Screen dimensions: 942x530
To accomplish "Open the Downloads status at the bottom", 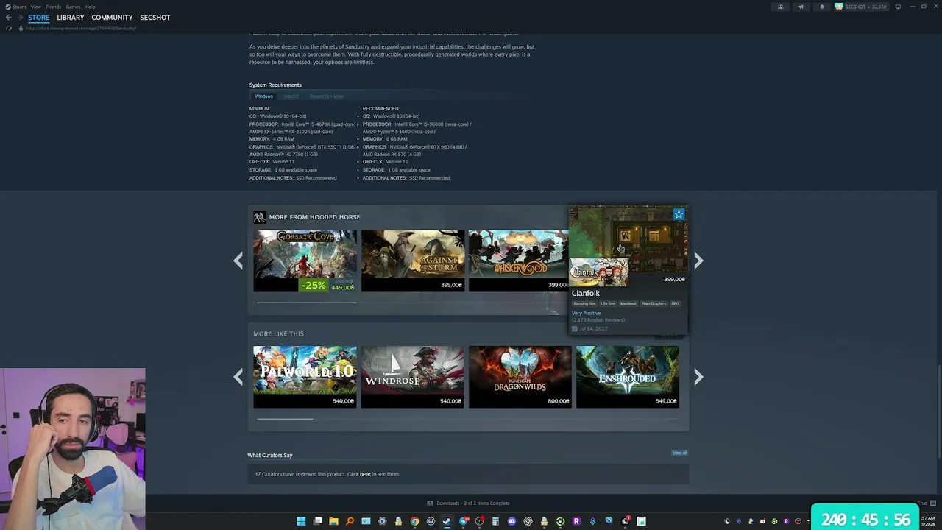I will point(468,504).
